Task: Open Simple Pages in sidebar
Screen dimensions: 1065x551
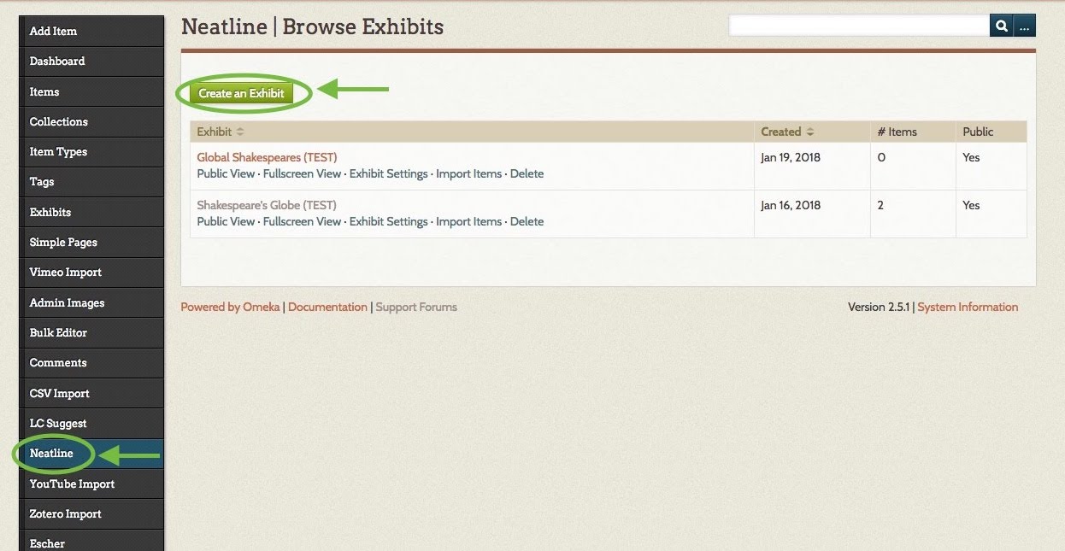Action: point(91,242)
